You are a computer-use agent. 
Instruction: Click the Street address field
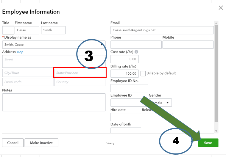tap(54, 62)
